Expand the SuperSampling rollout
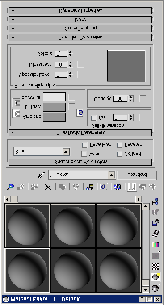This screenshot has height=305, width=164. (80, 29)
